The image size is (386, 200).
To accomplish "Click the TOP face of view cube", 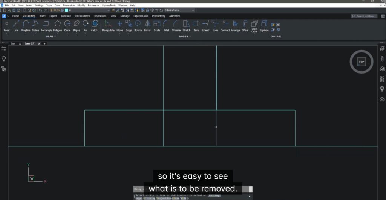I will pyautogui.click(x=361, y=62).
